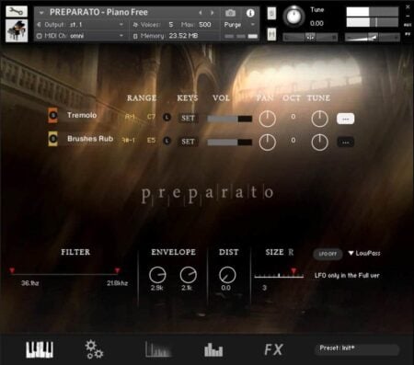Image resolution: width=414 pixels, height=365 pixels.
Task: Toggle solo on the Brushes Rub layer
Action: (x=52, y=139)
